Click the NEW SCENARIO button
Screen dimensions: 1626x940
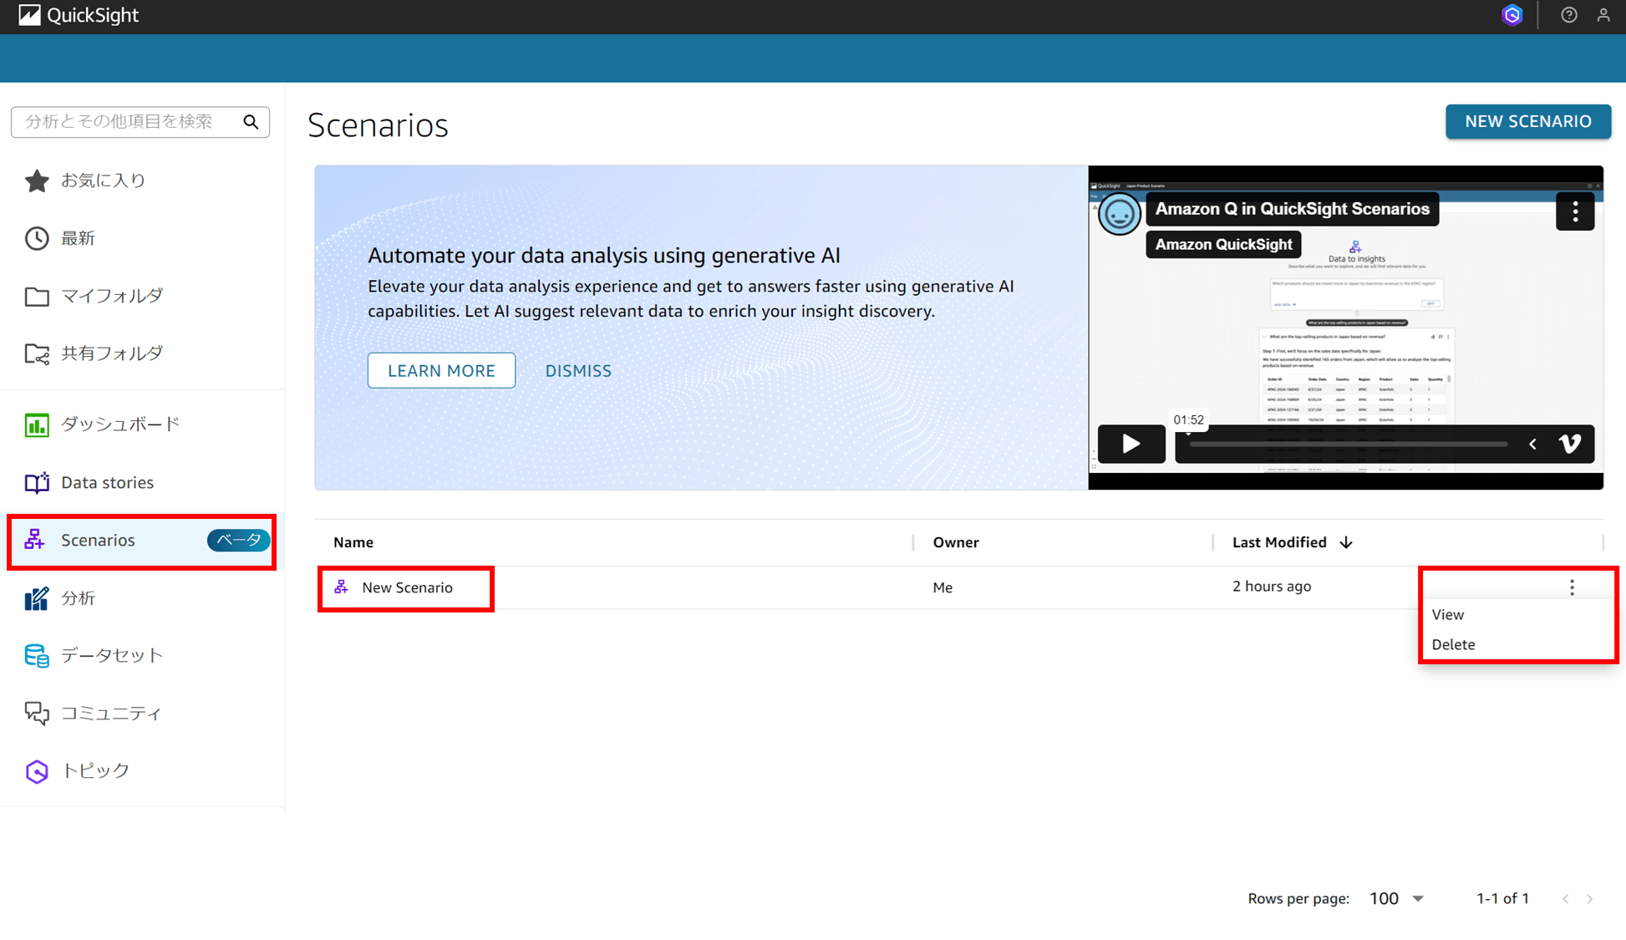click(1527, 121)
